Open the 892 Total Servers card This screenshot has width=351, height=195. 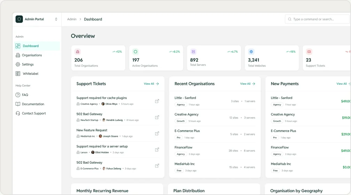[x=214, y=58]
